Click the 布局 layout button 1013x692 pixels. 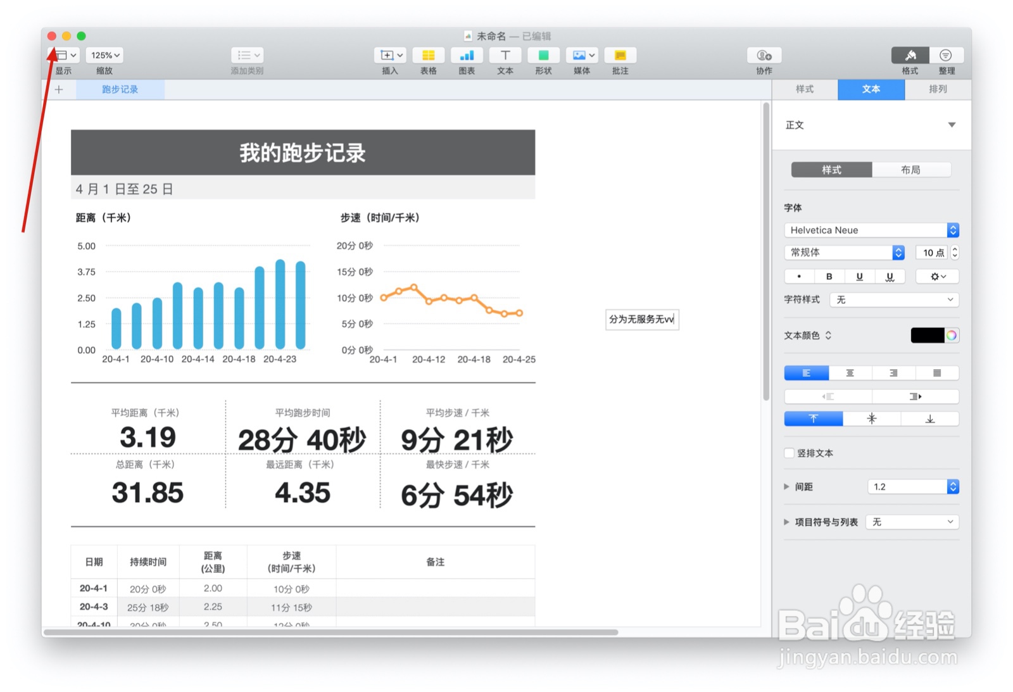pyautogui.click(x=912, y=170)
